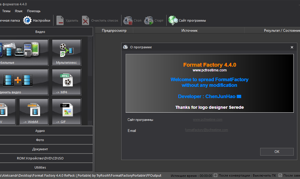Toggle После конвертации: Выключить ПК checkbox
The image size is (300, 179).
pyautogui.click(x=215, y=175)
